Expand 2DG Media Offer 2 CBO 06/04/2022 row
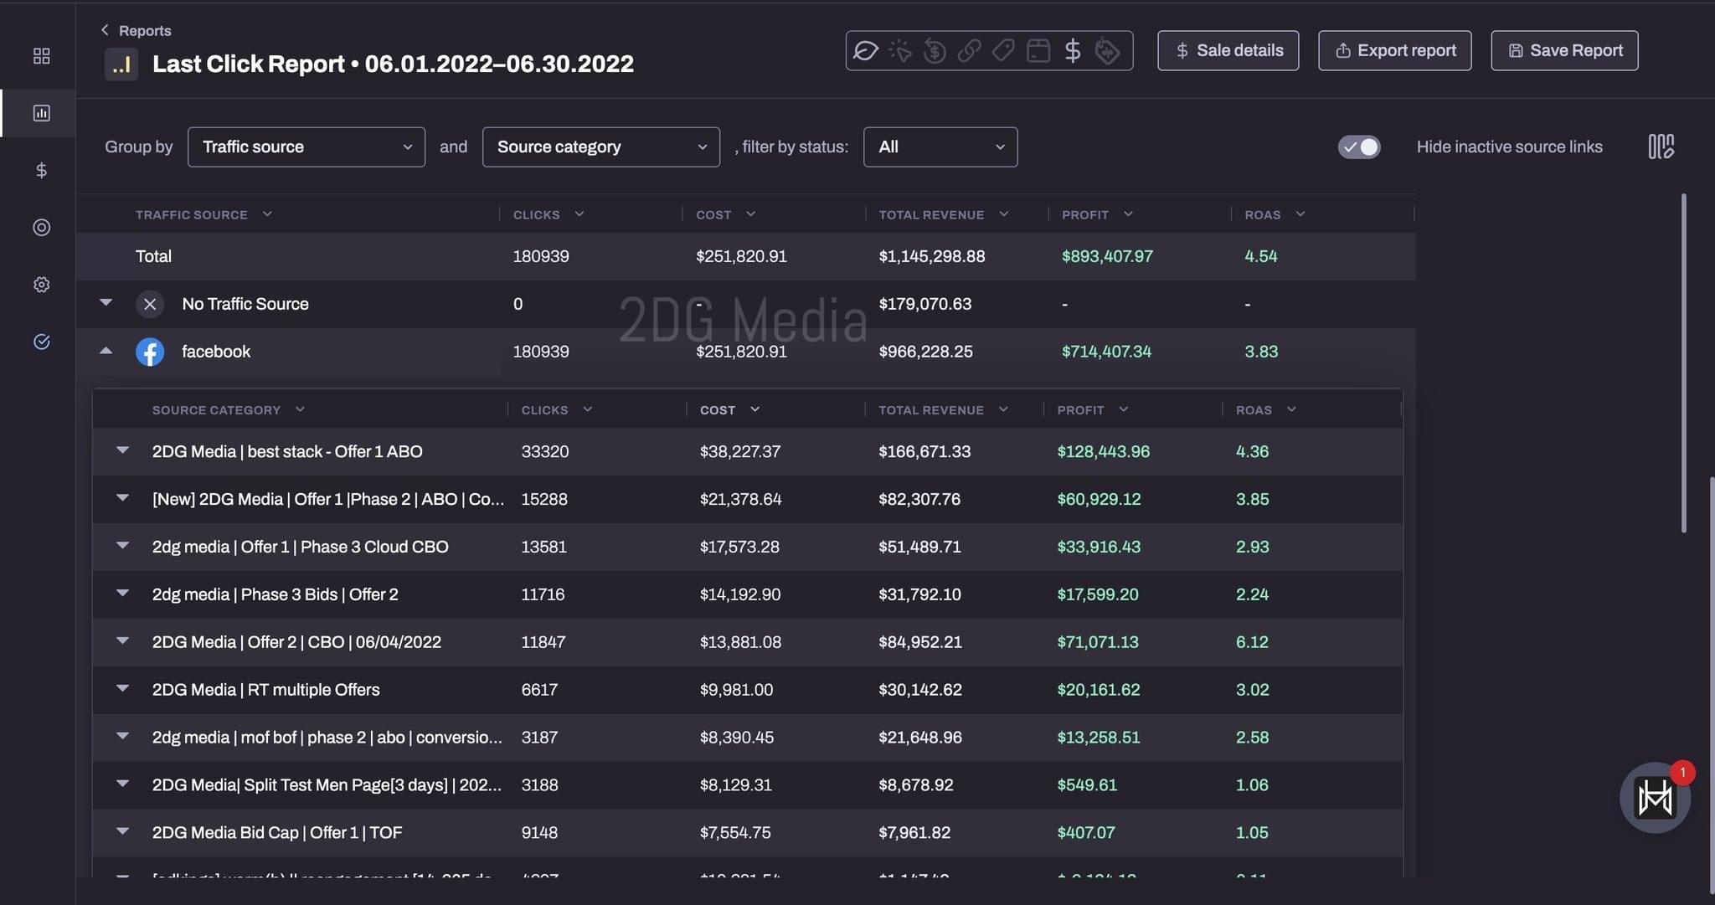The image size is (1715, 905). [x=122, y=641]
